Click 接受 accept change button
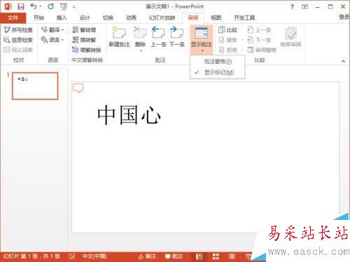The width and height of the screenshot is (350, 262). pos(228,40)
